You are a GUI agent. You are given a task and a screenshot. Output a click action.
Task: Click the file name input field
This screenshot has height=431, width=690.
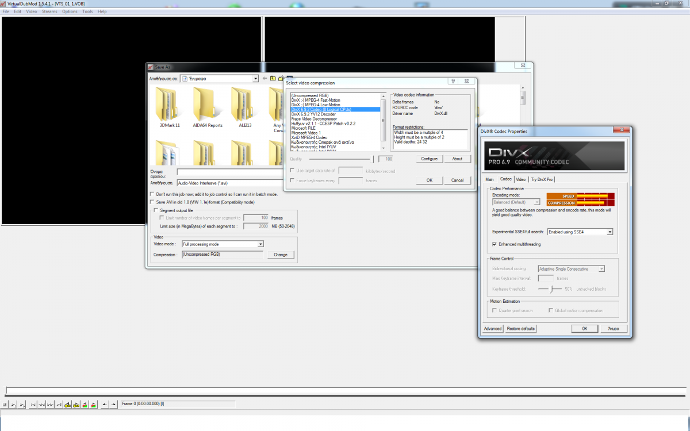pyautogui.click(x=230, y=172)
